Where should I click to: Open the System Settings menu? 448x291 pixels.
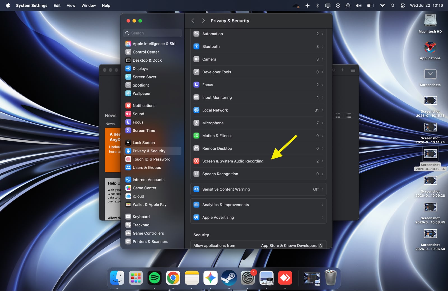(32, 5)
